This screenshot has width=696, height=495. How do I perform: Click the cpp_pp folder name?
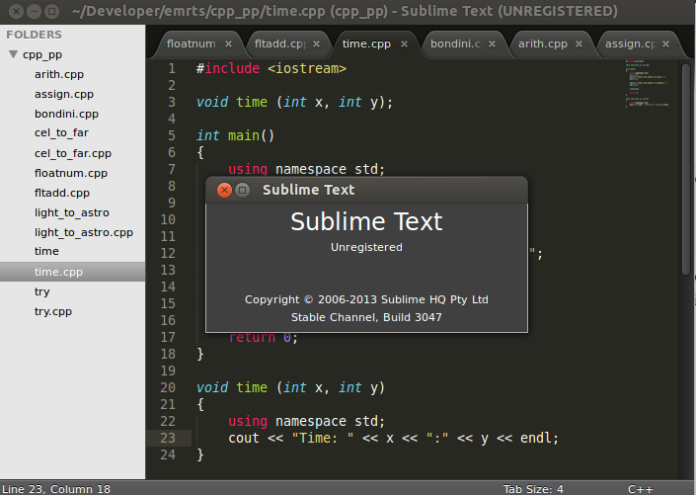[x=42, y=54]
